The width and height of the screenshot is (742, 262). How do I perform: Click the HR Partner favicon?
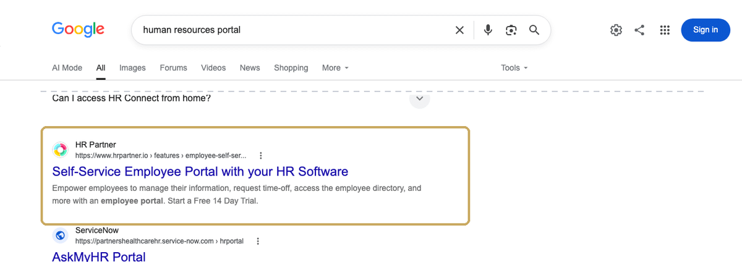click(60, 150)
